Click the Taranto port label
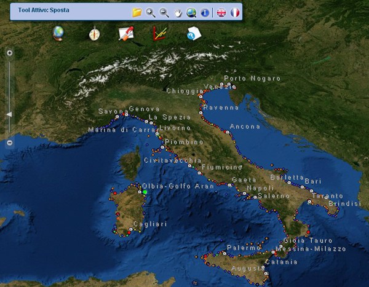The width and height of the screenshot is (369, 287). [x=328, y=195]
